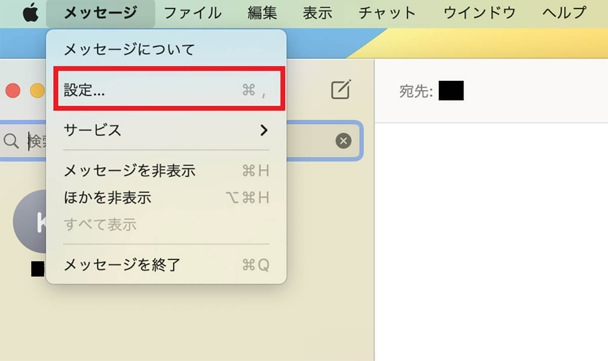Focus the 宛先 recipient field
Screen dimensions: 608x361
point(491,91)
